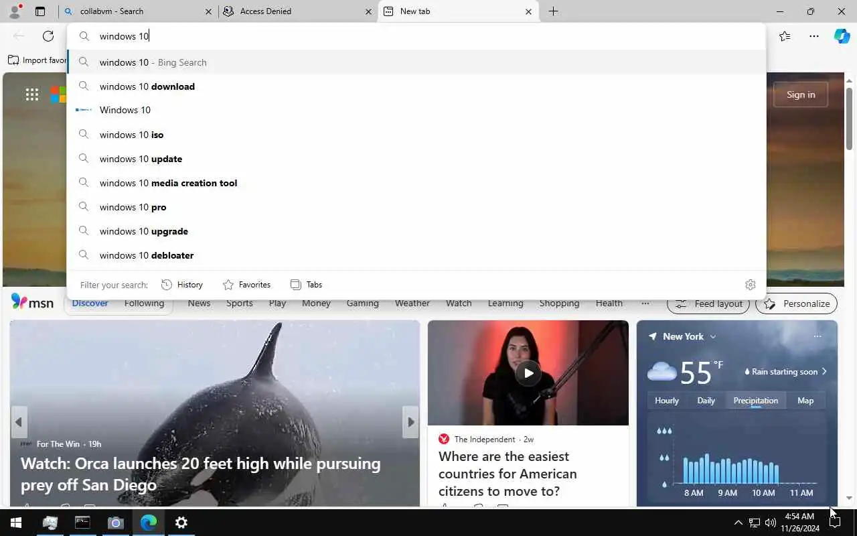This screenshot has height=536, width=857.
Task: Open the Orca launches 20 feet headline
Action: pos(201,474)
